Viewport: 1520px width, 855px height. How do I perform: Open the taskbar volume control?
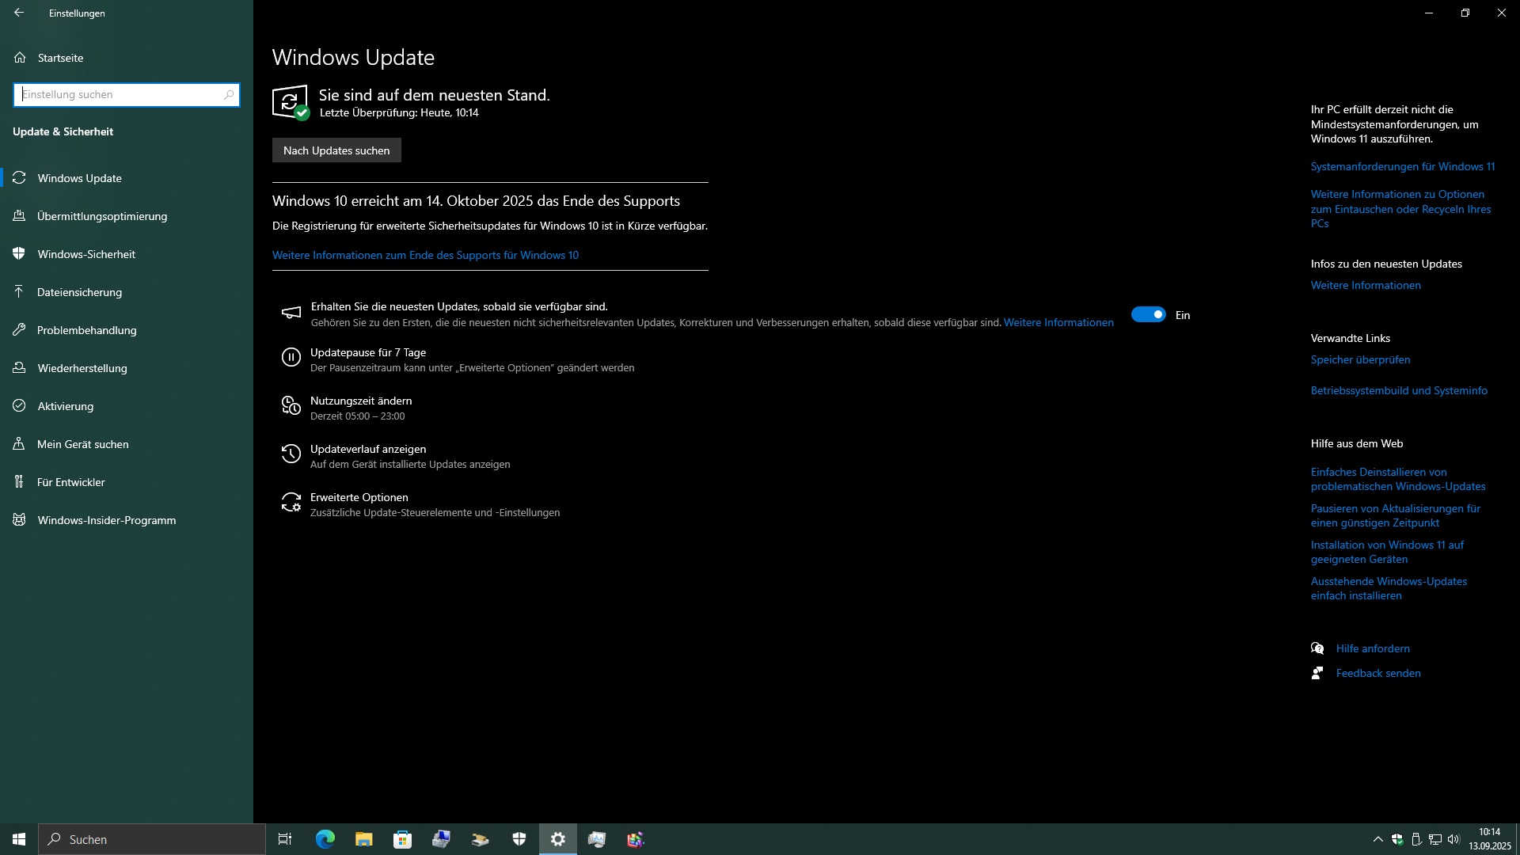click(1453, 839)
